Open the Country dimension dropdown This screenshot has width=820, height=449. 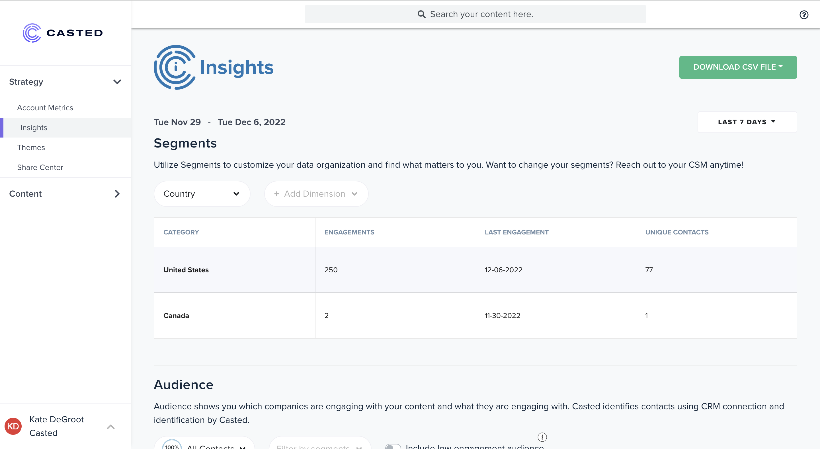point(202,194)
